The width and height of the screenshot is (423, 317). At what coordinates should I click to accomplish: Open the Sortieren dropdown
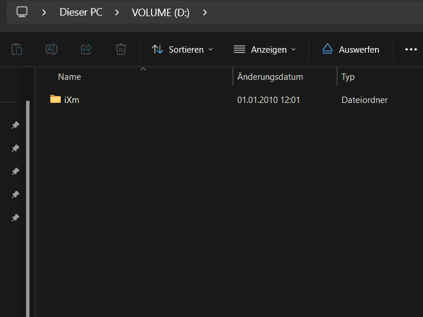pos(182,49)
